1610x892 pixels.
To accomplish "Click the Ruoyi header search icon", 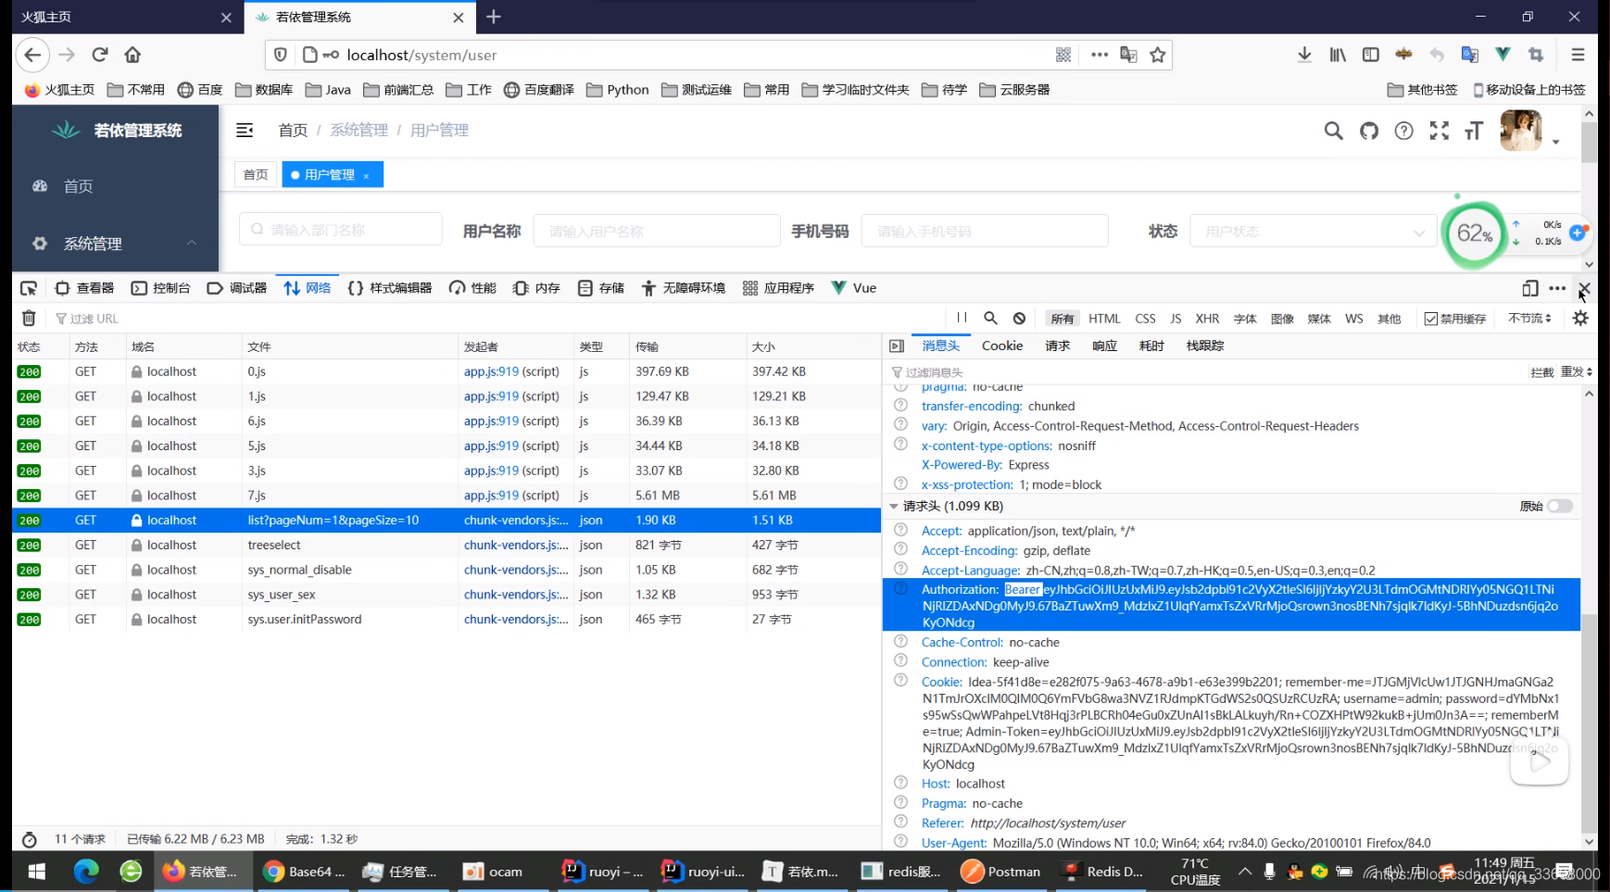I will pos(1333,131).
